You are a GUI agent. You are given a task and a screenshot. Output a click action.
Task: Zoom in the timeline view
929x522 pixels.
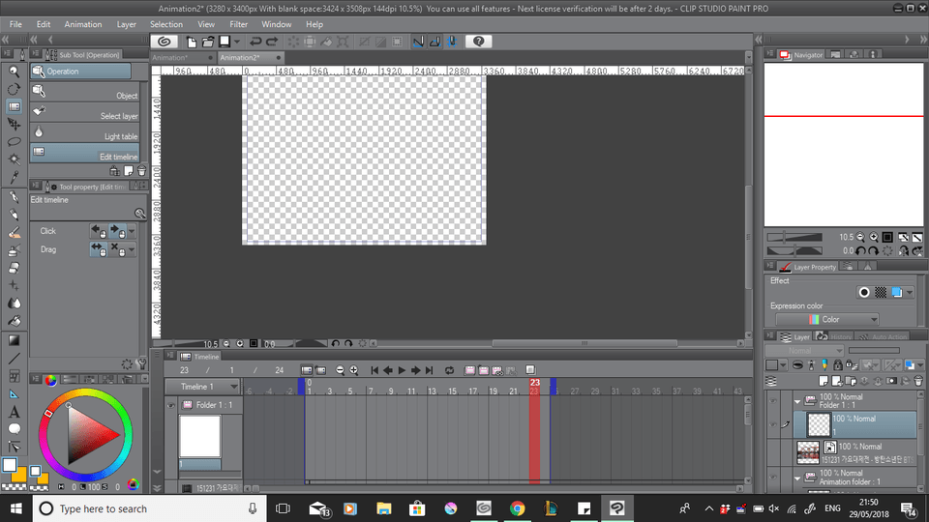pos(353,370)
